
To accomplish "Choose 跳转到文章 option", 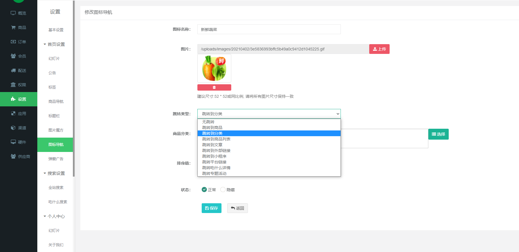I will 269,145.
